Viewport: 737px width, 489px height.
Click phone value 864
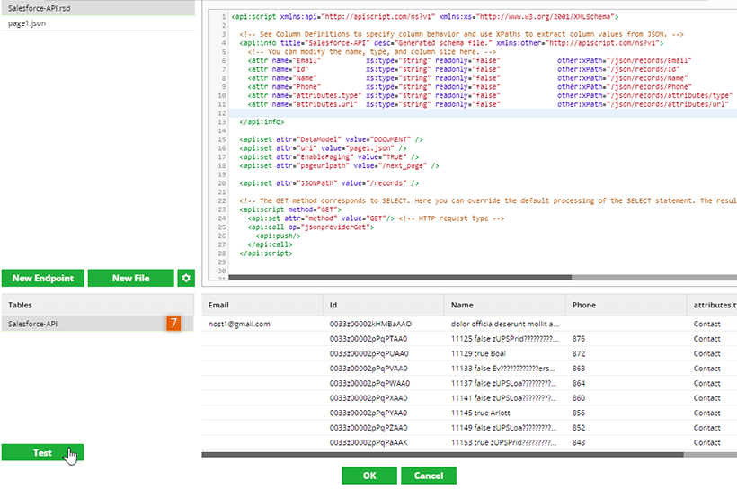tap(579, 383)
